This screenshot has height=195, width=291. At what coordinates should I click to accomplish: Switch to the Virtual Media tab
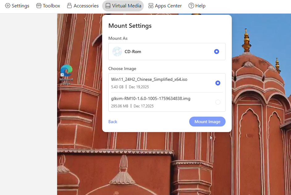click(x=123, y=6)
